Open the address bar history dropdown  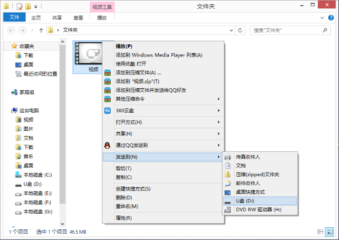pos(231,30)
